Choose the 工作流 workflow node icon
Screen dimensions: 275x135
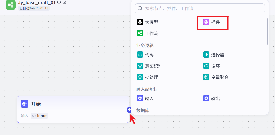pyautogui.click(x=140, y=33)
